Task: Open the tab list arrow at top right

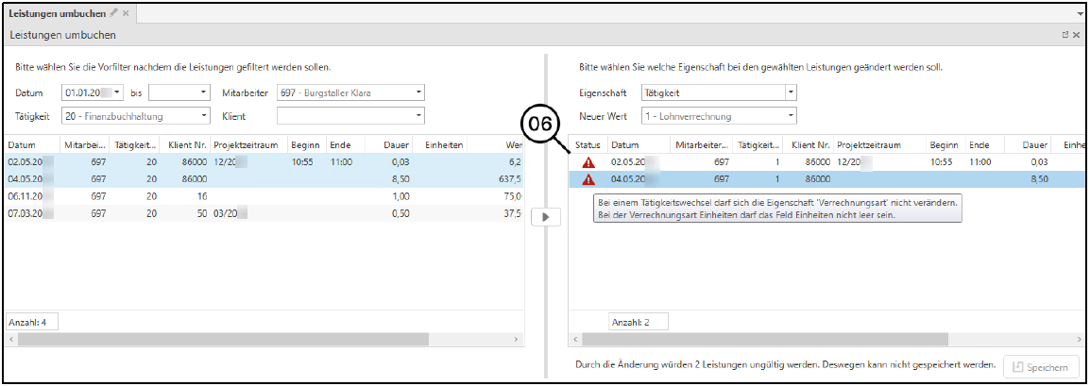Action: pos(1080,14)
